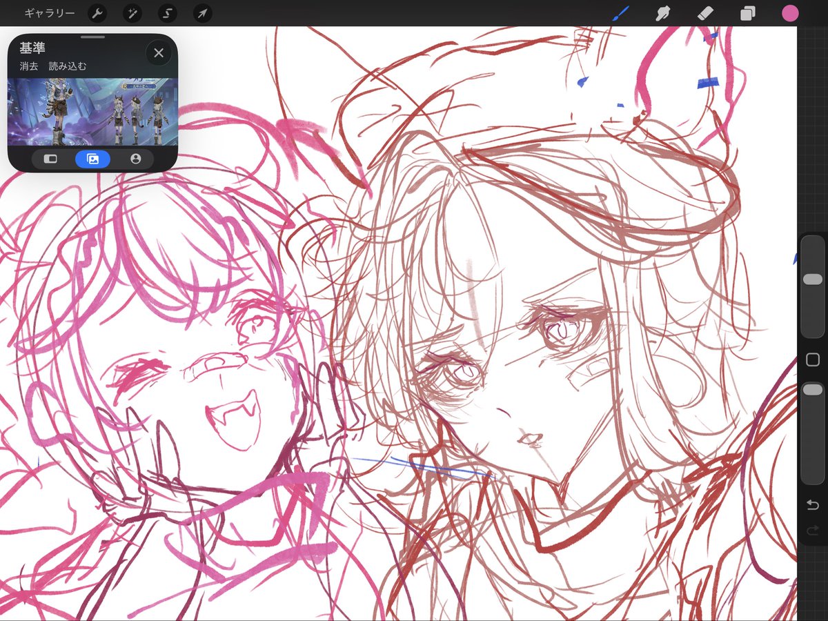Click 読み込む to import a reference image
This screenshot has height=621, width=828.
click(68, 66)
